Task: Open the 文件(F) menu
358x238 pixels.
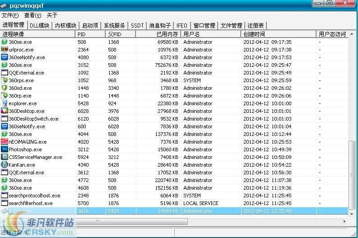Action: (x=10, y=15)
